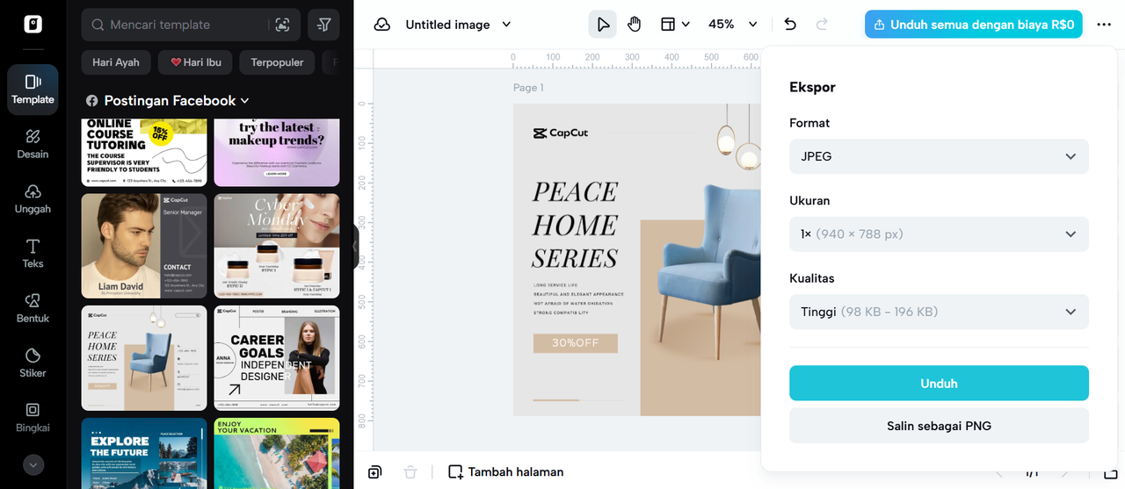Choose the makeup trends template
Viewport: 1125px width, 489px height.
pyautogui.click(x=277, y=153)
